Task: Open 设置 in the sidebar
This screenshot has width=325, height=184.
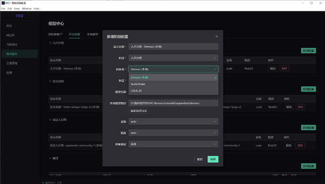Action: pyautogui.click(x=19, y=73)
